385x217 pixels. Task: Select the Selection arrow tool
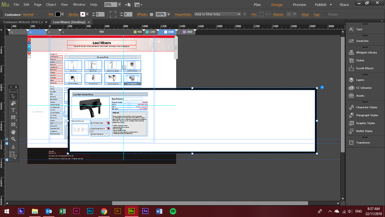pyautogui.click(x=13, y=96)
